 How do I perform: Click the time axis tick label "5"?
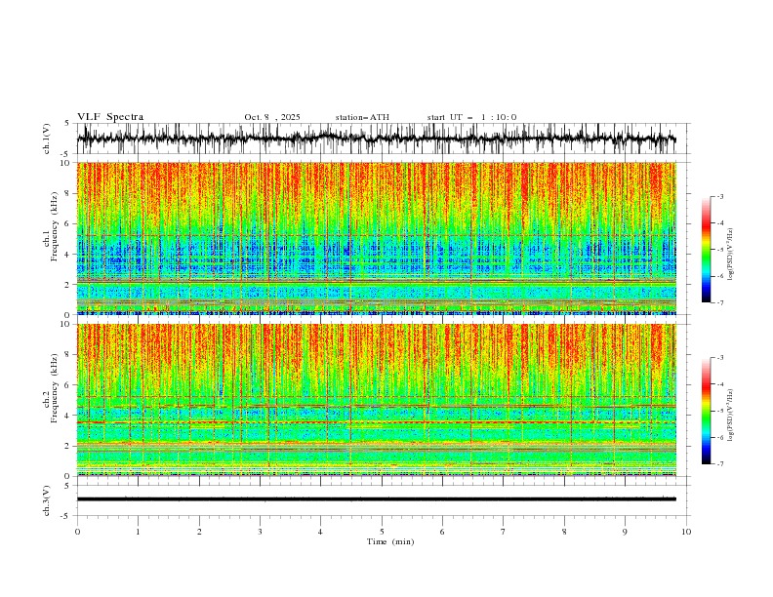pyautogui.click(x=382, y=532)
